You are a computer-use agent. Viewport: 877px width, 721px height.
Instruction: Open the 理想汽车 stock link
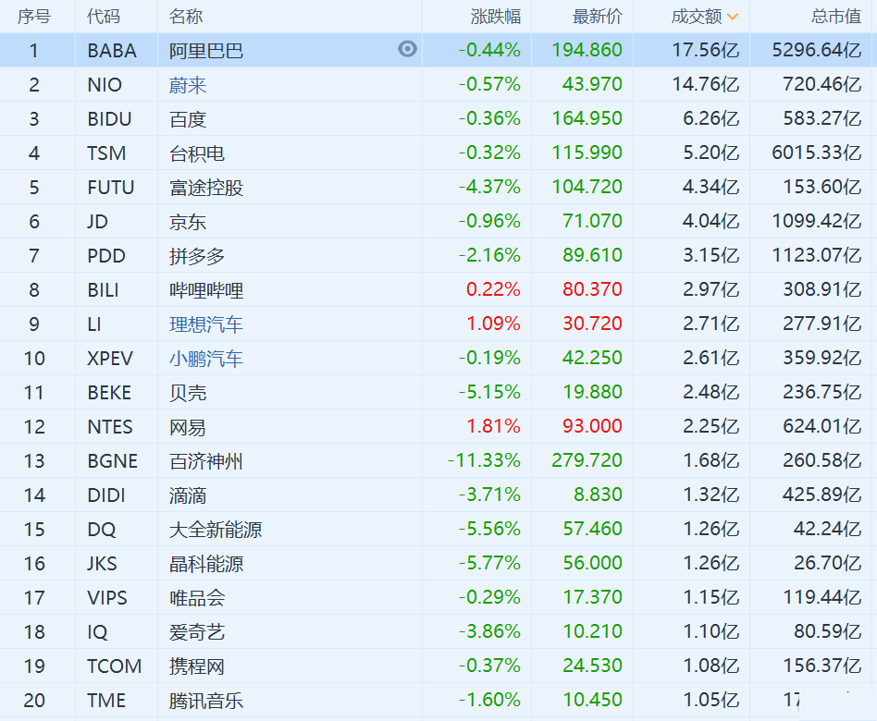tap(206, 324)
